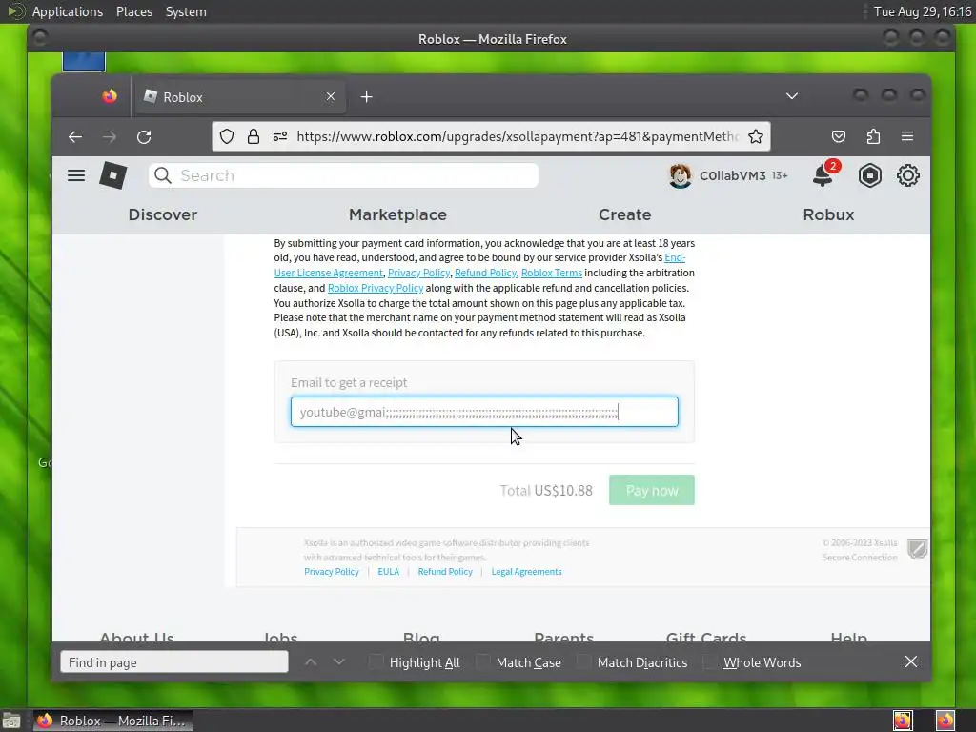The width and height of the screenshot is (976, 732).
Task: Go to Roblox home via logo
Action: (x=113, y=175)
